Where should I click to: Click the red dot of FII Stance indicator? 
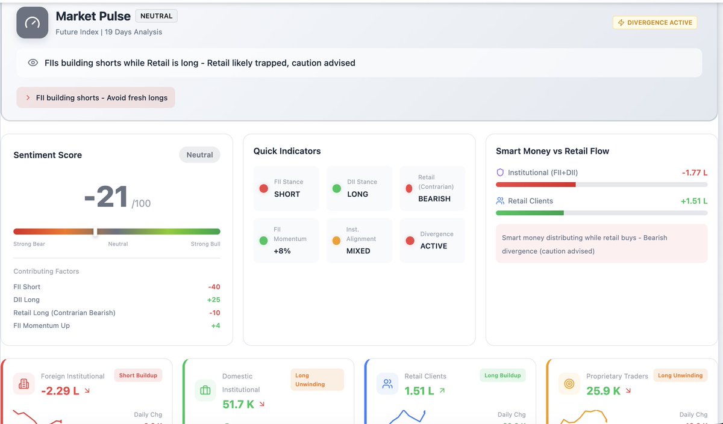click(263, 188)
